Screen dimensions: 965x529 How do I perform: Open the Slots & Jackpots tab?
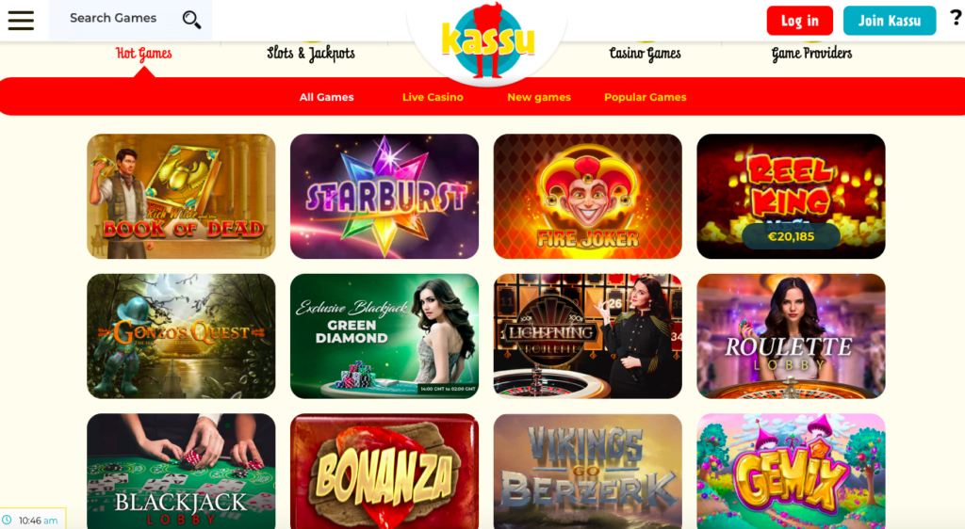pos(311,54)
